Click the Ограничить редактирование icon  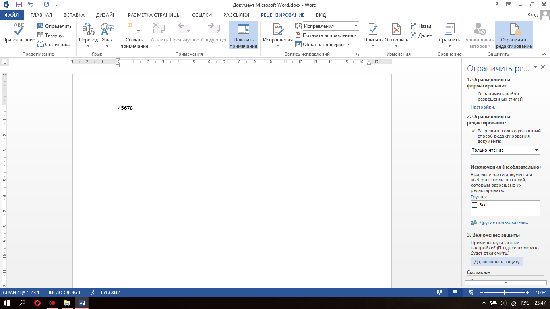coord(514,29)
